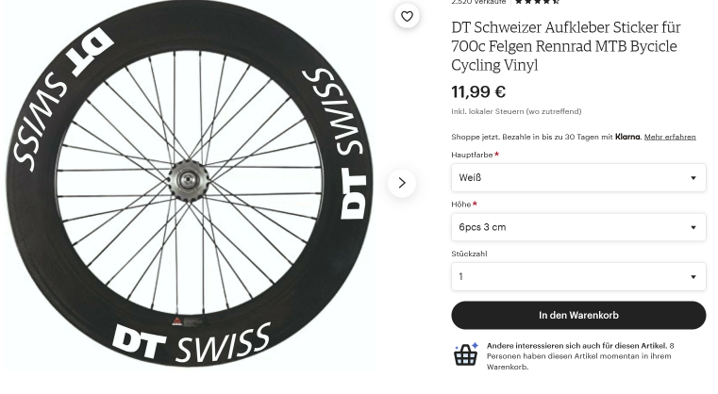This screenshot has height=394, width=718.
Task: Click the Höhe field label
Action: 461,204
